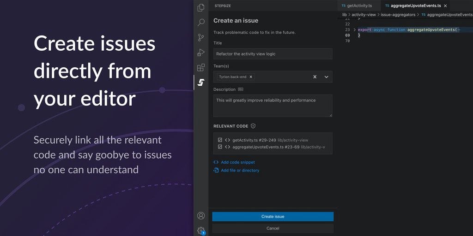Image resolution: width=473 pixels, height=236 pixels.
Task: Open the Manage gear icon with badge
Action: pos(201,231)
